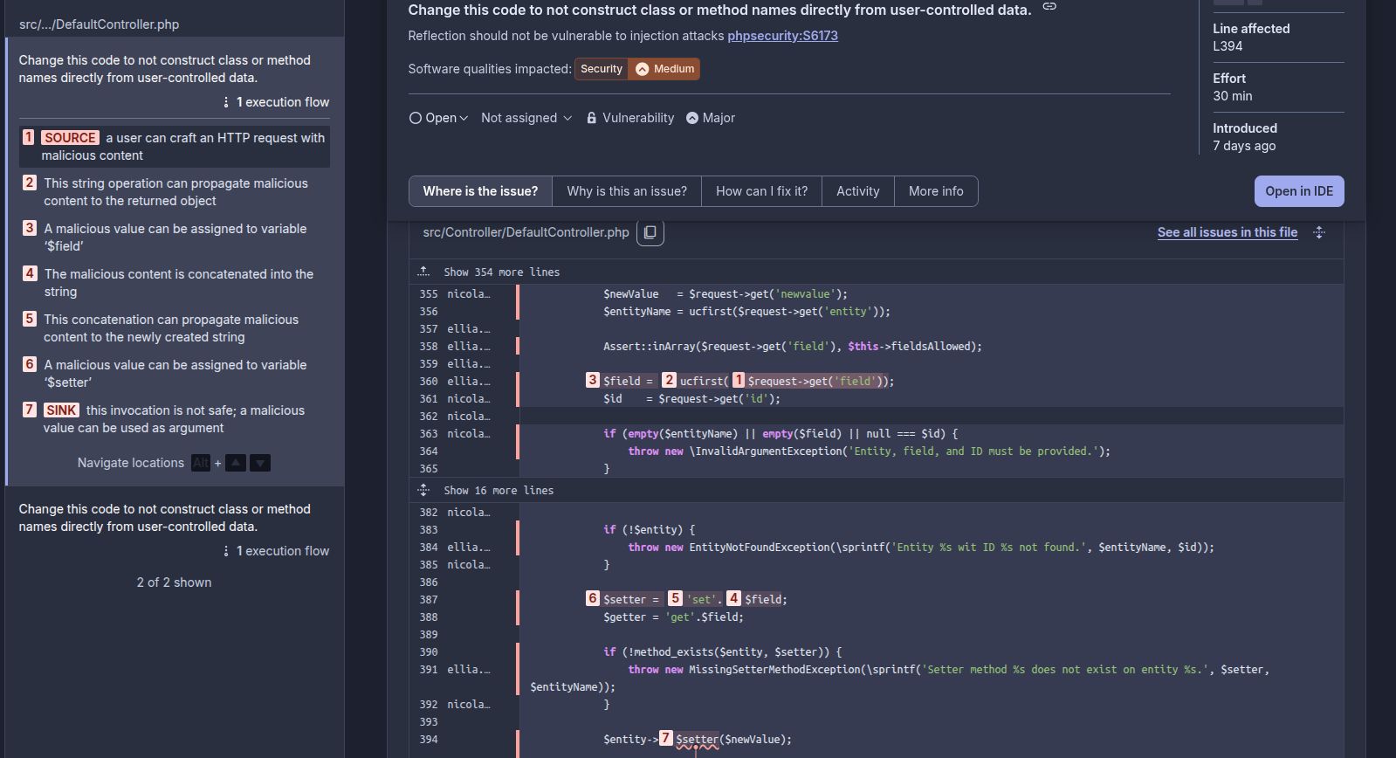Image resolution: width=1396 pixels, height=758 pixels.
Task: Click the src/.../DefaultController.php file header in sidebar
Action: (100, 24)
